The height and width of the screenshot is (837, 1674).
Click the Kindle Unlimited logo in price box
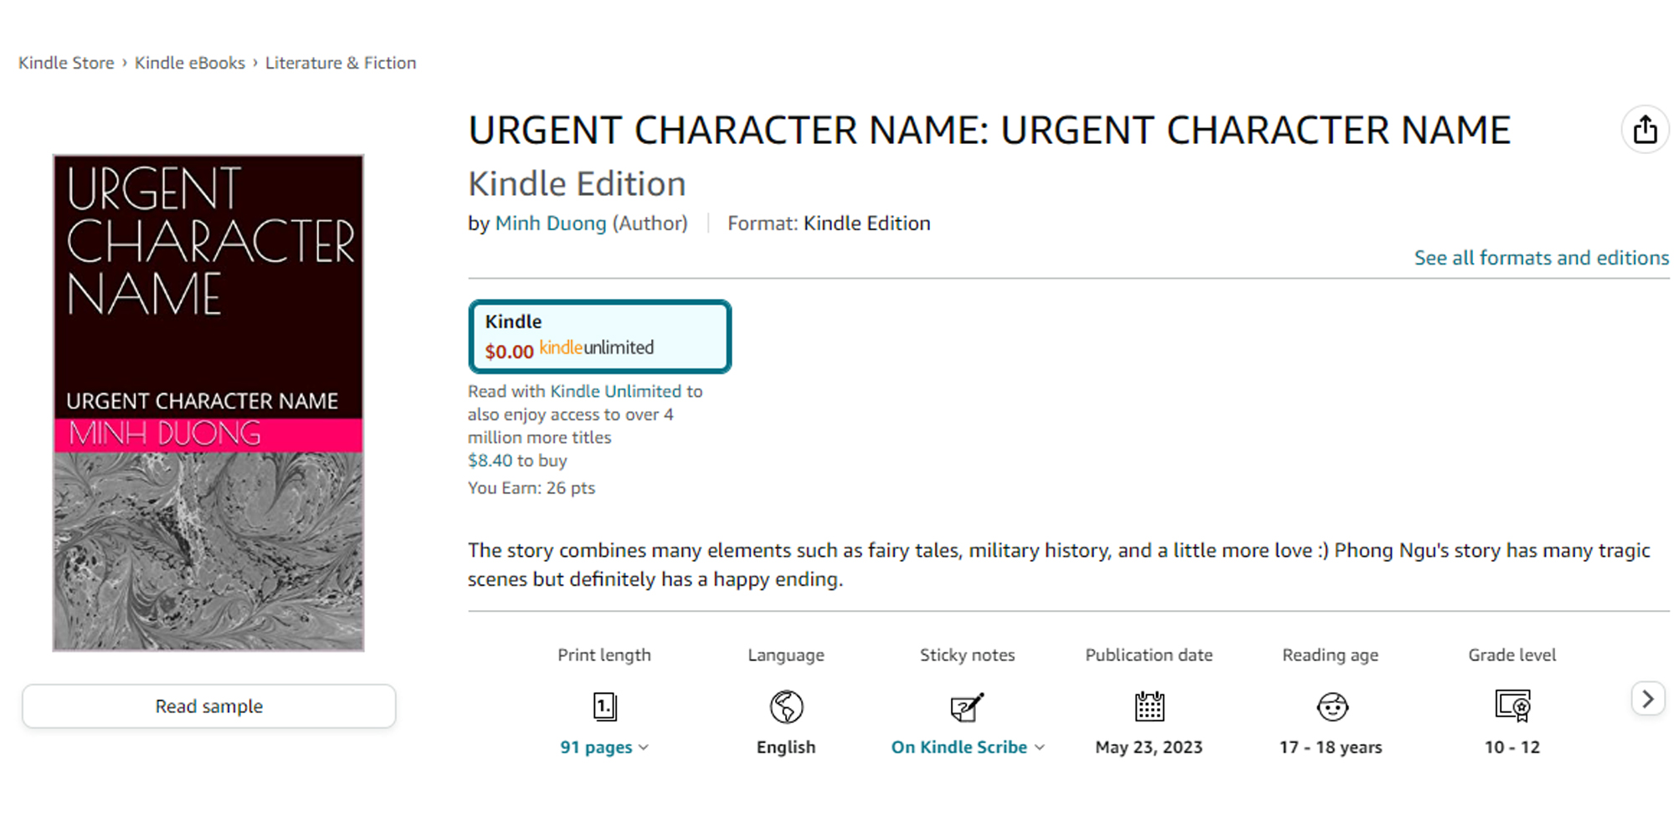(x=596, y=347)
